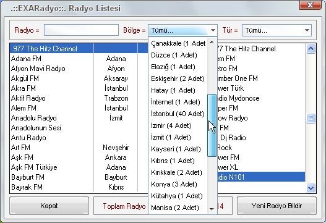Click the Trabzon region cell
The height and width of the screenshot is (223, 326).
point(116,98)
